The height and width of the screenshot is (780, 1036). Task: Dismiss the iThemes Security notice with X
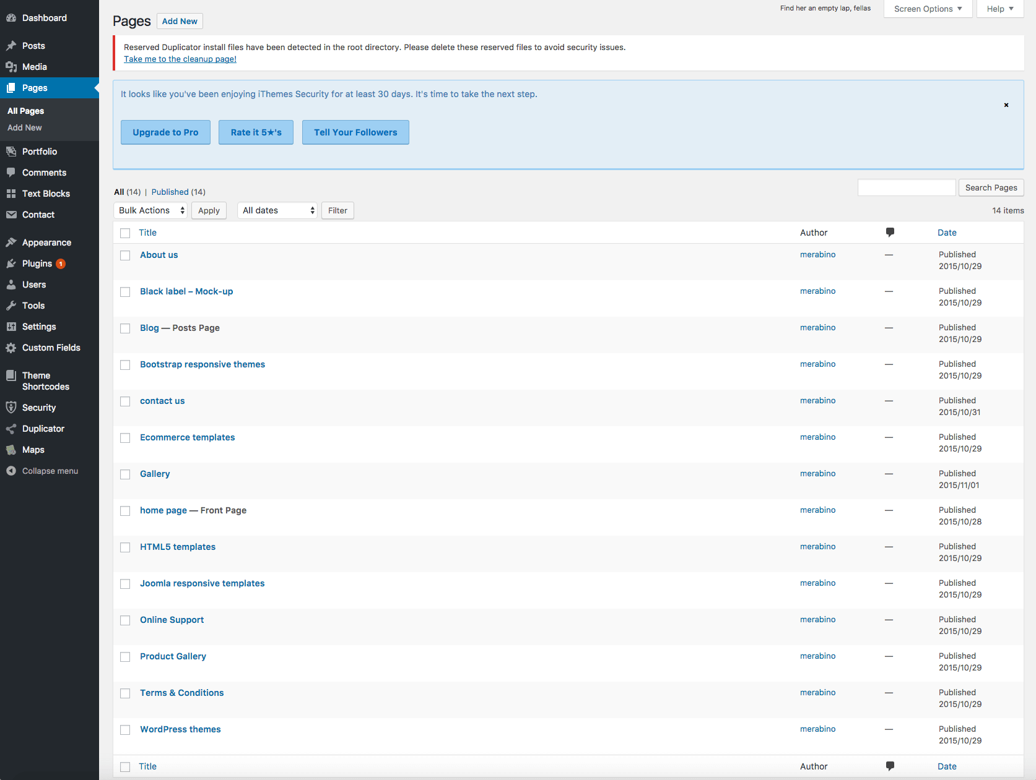[1006, 105]
